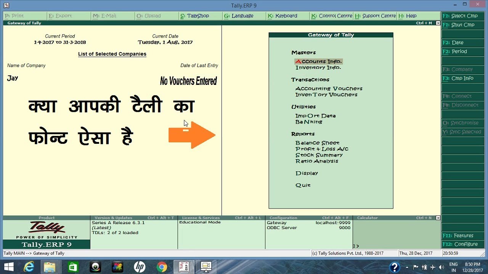Click 'ODBC Server' configuration entry
This screenshot has width=488, height=274.
coord(282,228)
